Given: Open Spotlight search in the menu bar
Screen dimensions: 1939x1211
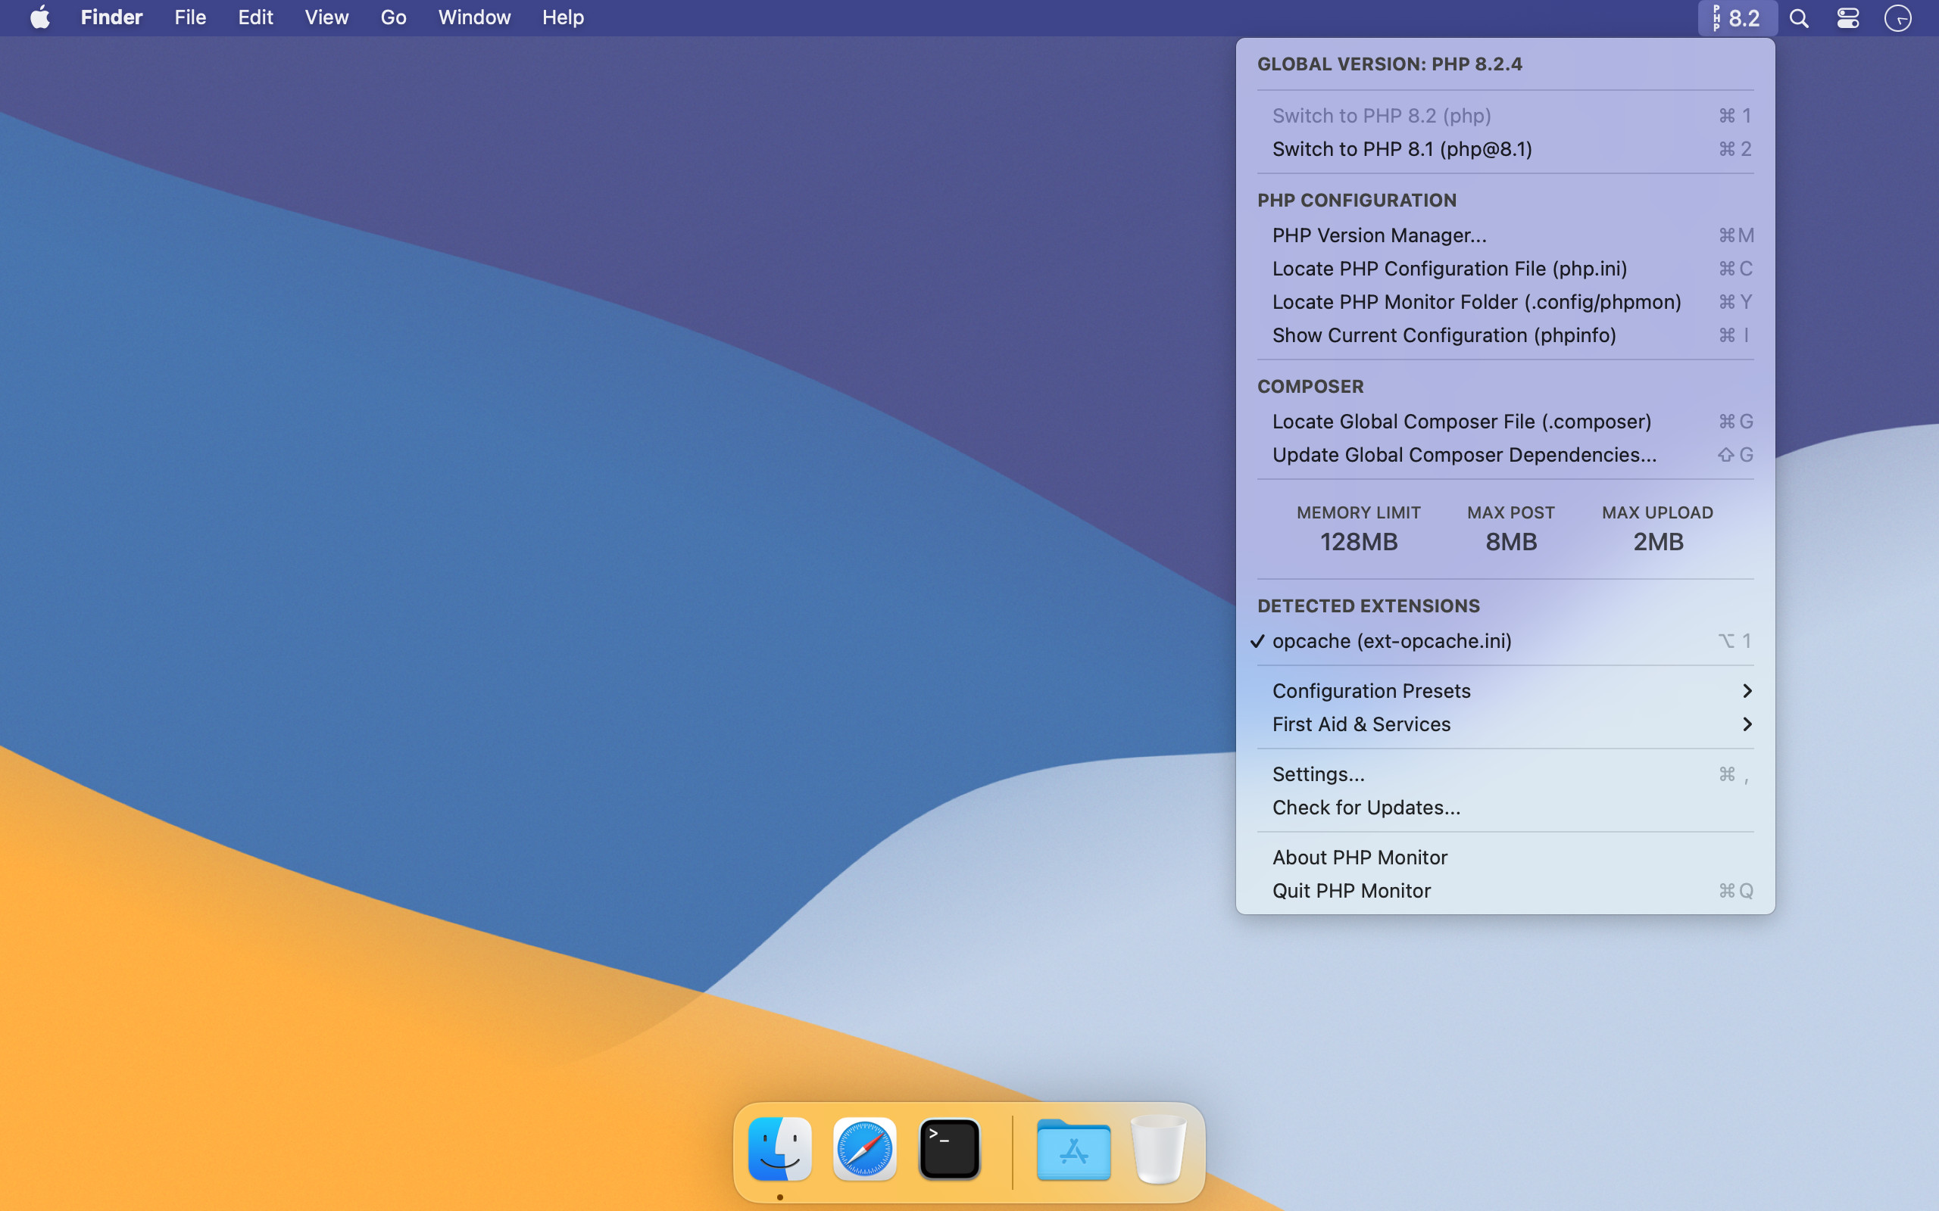Looking at the screenshot, I should pos(1800,17).
